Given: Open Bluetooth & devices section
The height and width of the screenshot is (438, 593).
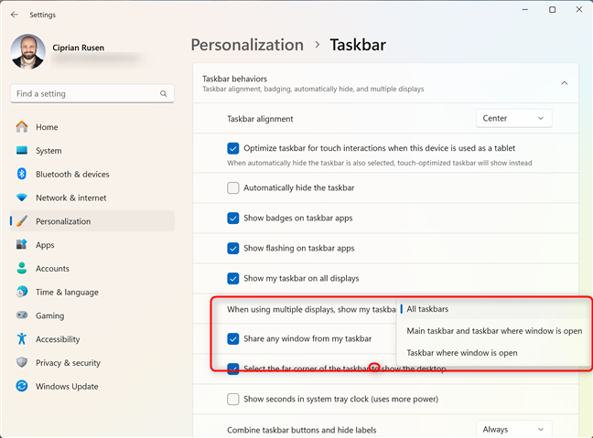Looking at the screenshot, I should [x=92, y=175].
